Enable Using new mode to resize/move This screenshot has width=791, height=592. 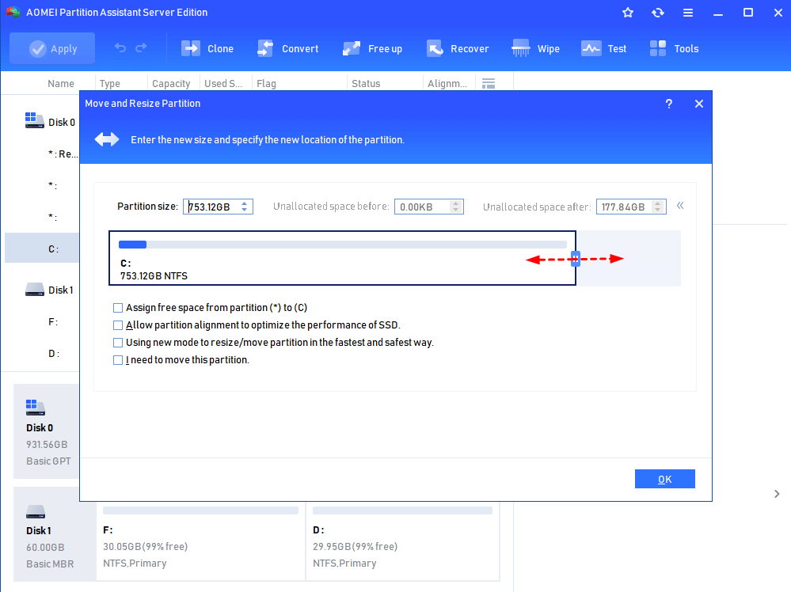click(118, 343)
